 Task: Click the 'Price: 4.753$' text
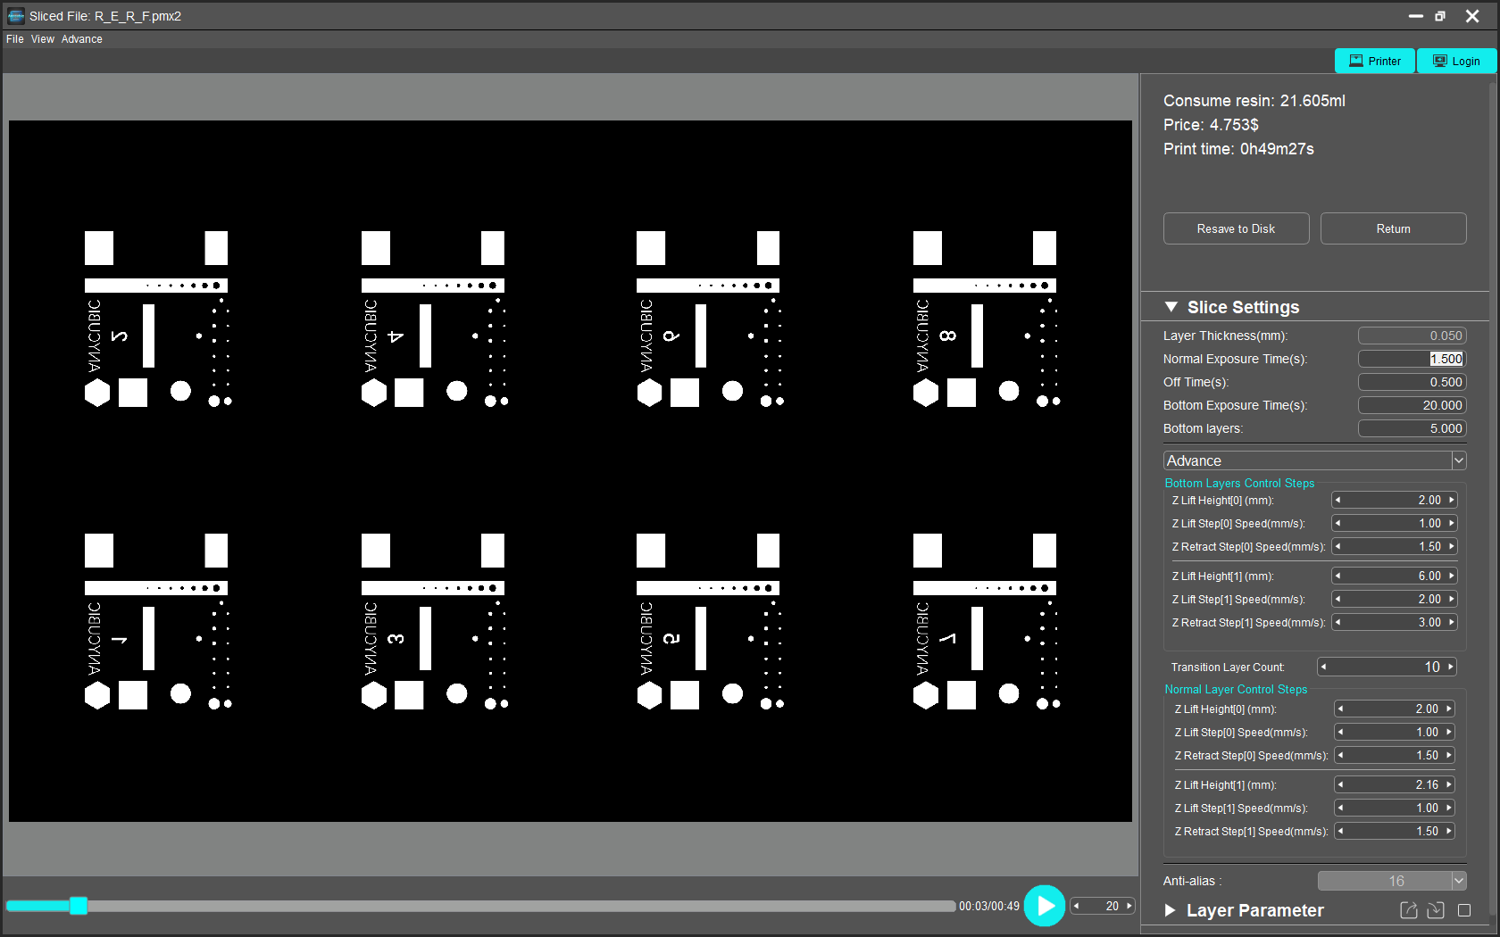coord(1211,125)
